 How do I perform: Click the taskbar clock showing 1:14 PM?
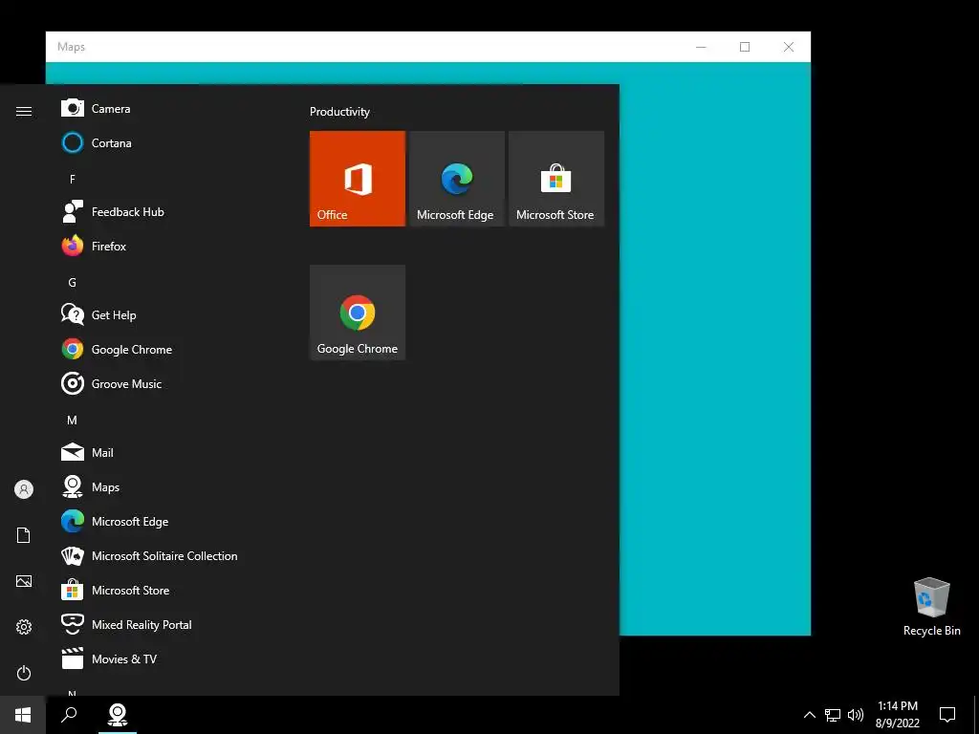(897, 715)
